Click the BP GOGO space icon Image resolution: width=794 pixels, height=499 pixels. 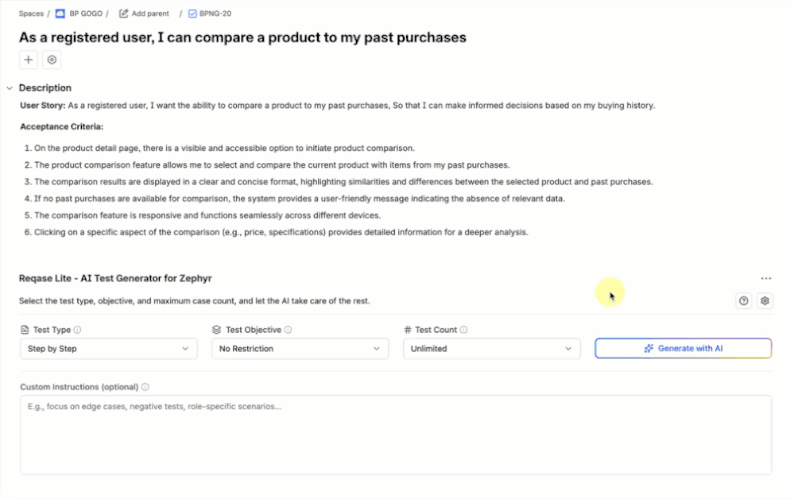point(60,14)
